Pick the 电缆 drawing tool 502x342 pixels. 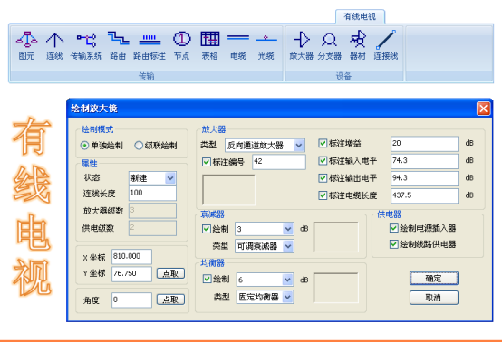coord(238,46)
